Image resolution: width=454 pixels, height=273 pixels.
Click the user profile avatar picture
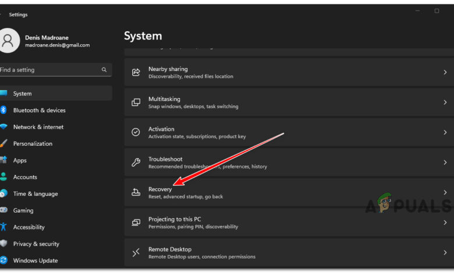point(9,41)
